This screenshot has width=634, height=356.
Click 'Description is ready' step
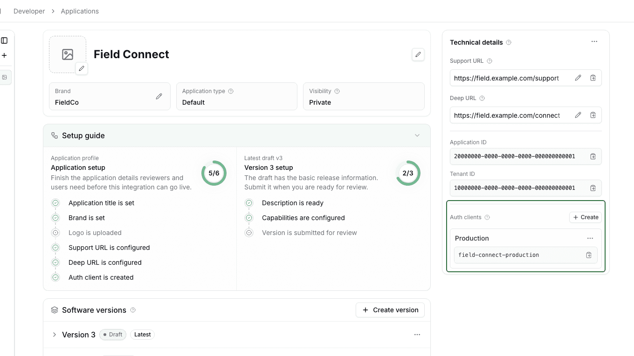tap(293, 203)
